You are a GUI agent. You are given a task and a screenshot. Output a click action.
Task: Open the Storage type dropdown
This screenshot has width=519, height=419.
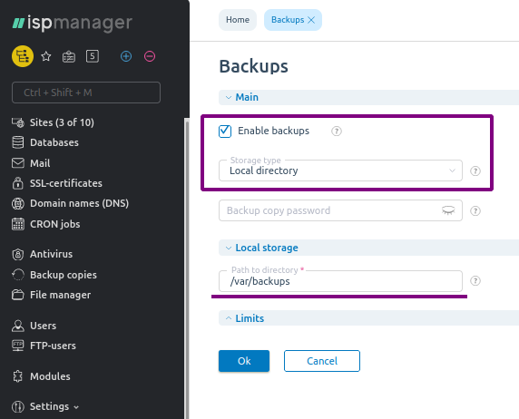[340, 171]
